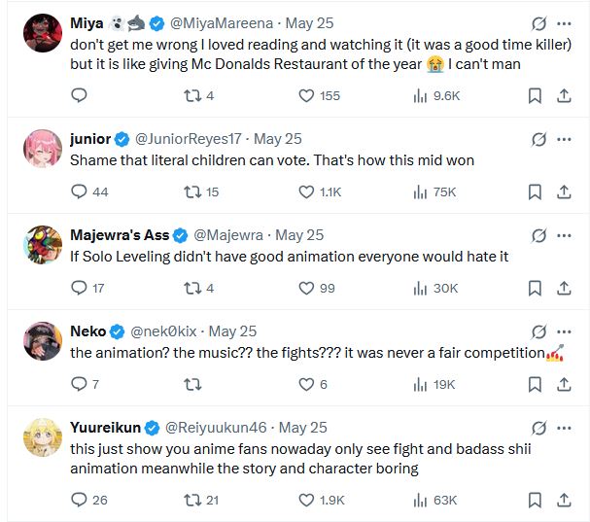590x522 pixels.
Task: Expand three-dot menu on Yuureikun's tweet
Action: 564,428
